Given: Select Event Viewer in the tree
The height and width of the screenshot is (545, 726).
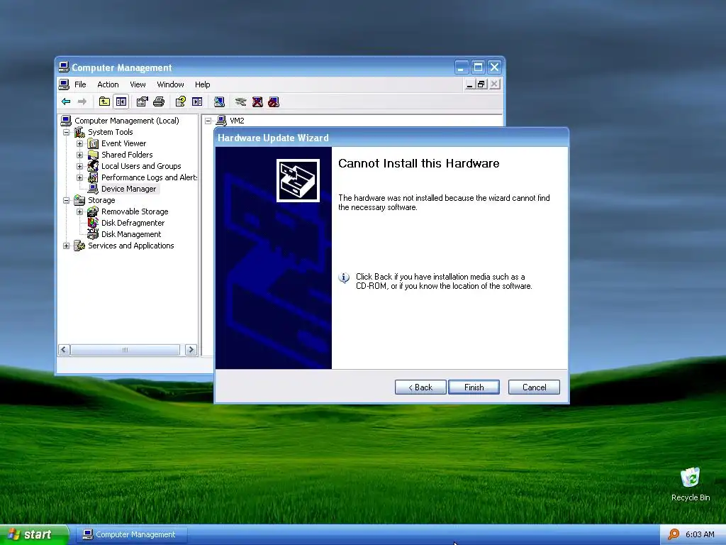Looking at the screenshot, I should (x=123, y=143).
